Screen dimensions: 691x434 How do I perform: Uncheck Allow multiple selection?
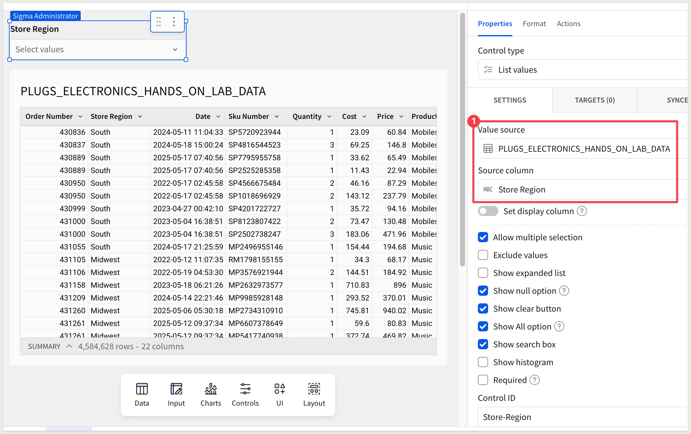click(483, 237)
